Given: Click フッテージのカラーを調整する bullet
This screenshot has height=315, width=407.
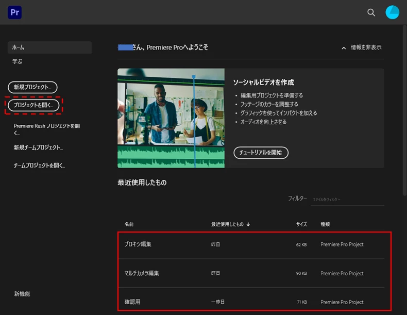Looking at the screenshot, I should point(269,104).
